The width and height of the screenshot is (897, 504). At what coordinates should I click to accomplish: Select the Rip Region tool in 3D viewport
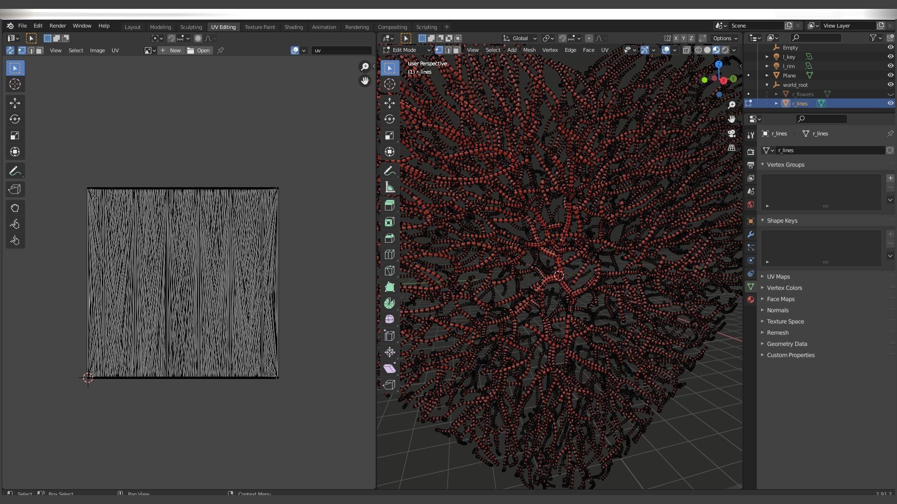click(390, 385)
